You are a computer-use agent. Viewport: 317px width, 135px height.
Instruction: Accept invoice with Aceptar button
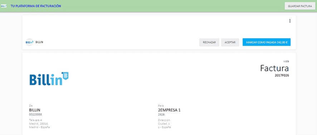[x=230, y=42]
